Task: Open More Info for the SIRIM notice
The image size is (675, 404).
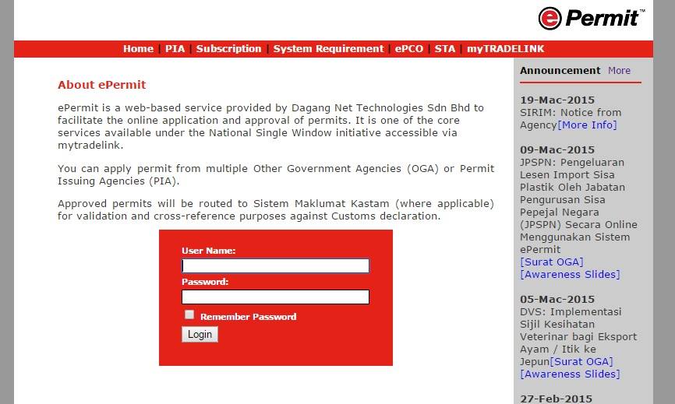Action: pos(587,125)
